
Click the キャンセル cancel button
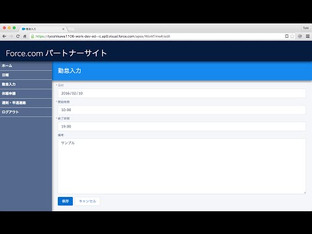pyautogui.click(x=88, y=201)
